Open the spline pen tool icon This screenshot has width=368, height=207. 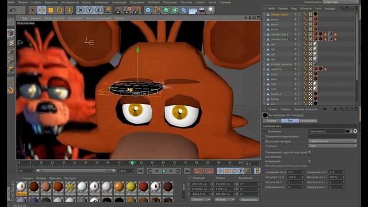[157, 10]
